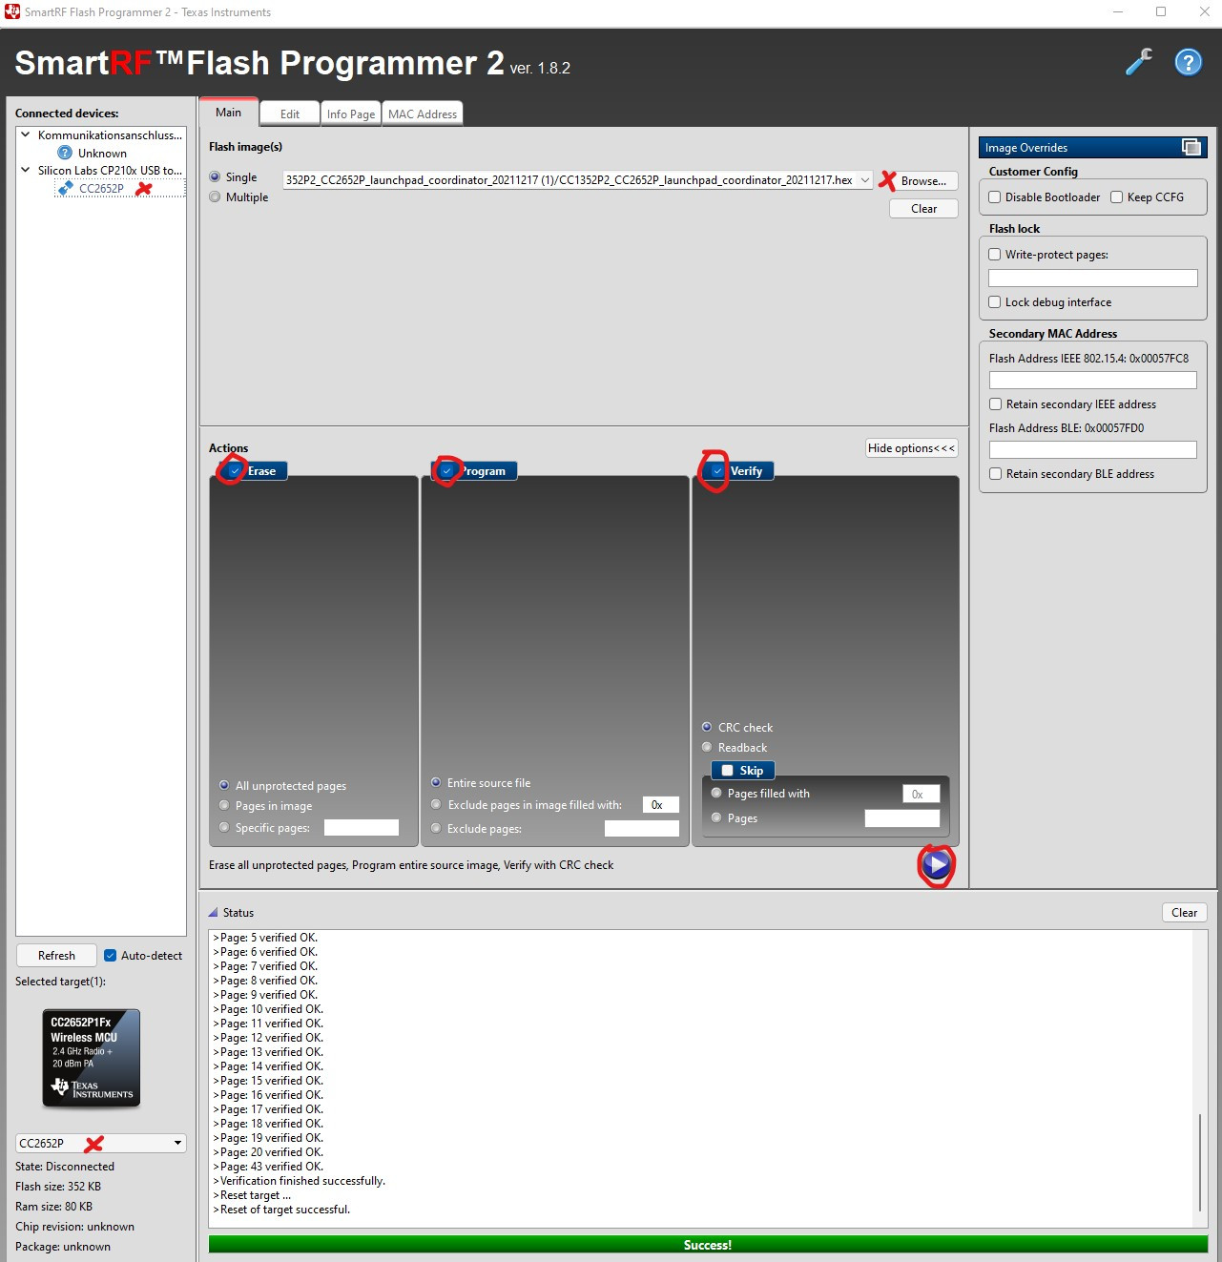
Task: Enable the Skip checkbox under Verify
Action: click(727, 771)
